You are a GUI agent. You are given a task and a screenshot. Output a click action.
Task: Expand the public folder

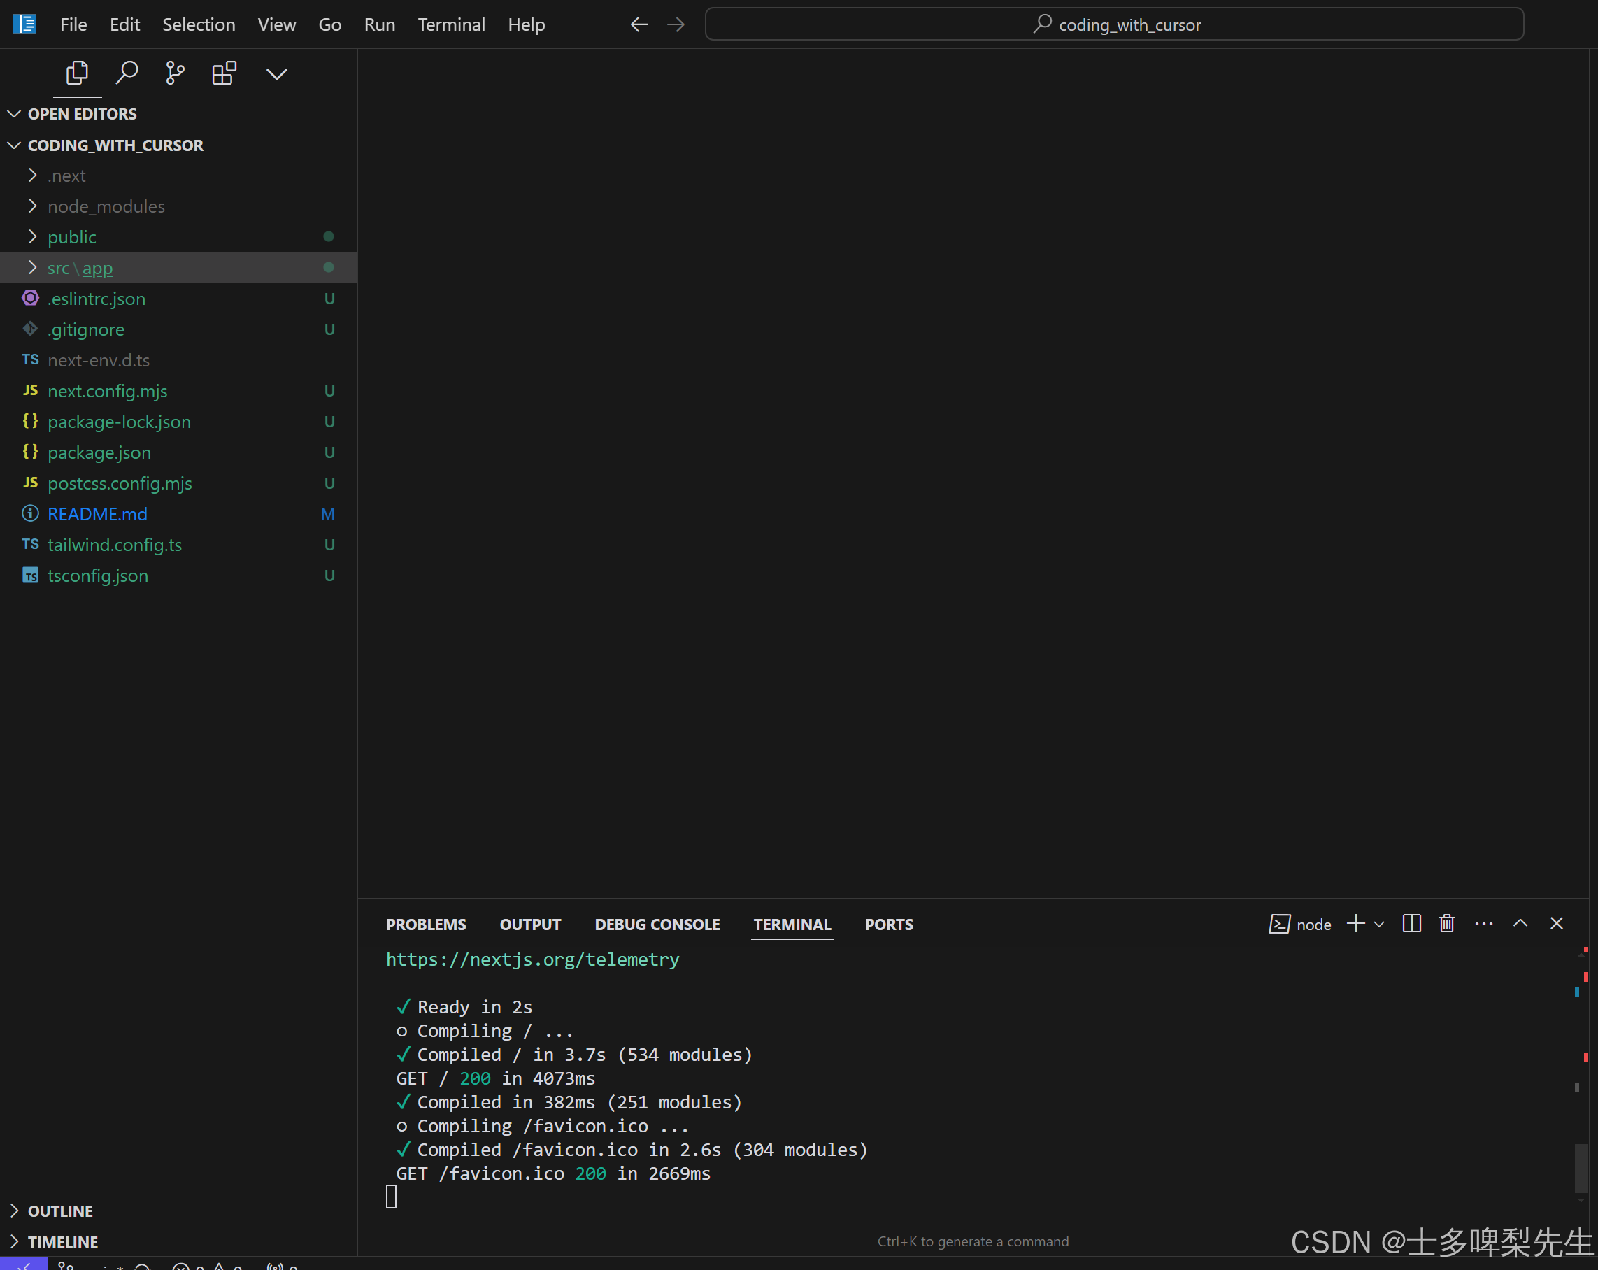[x=71, y=237]
